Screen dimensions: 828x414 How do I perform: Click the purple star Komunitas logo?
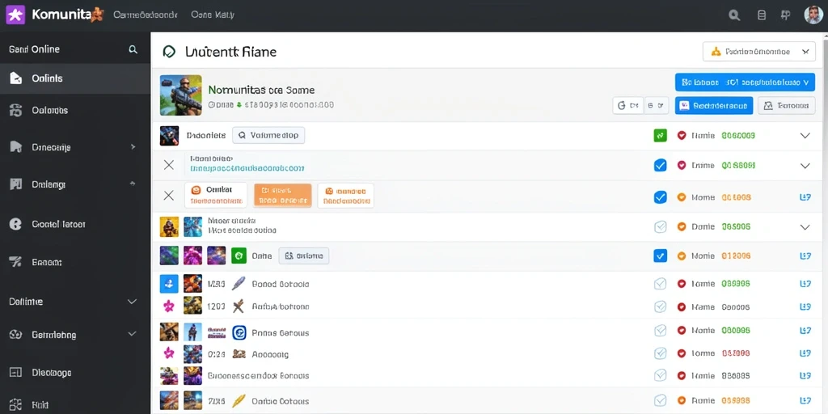tap(15, 15)
